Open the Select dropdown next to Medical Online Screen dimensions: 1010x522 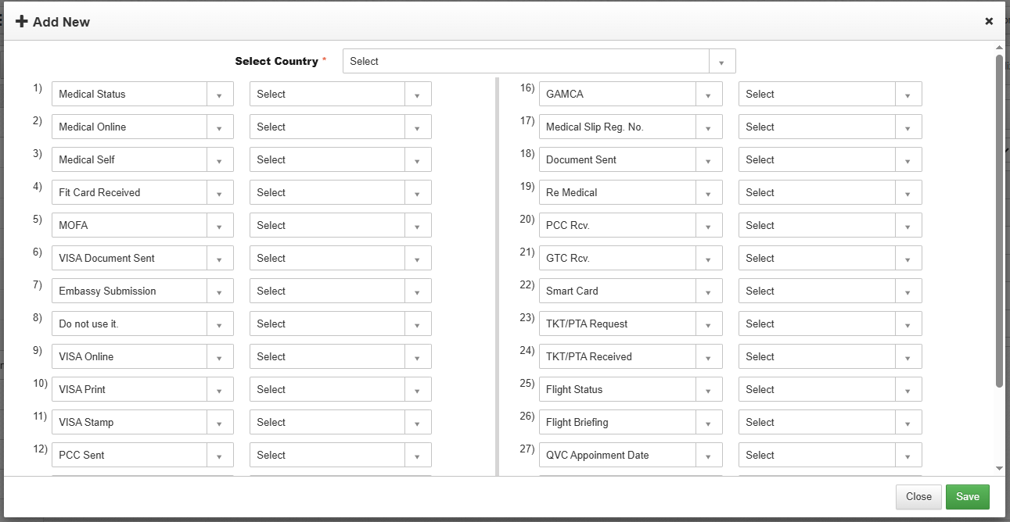(x=340, y=127)
